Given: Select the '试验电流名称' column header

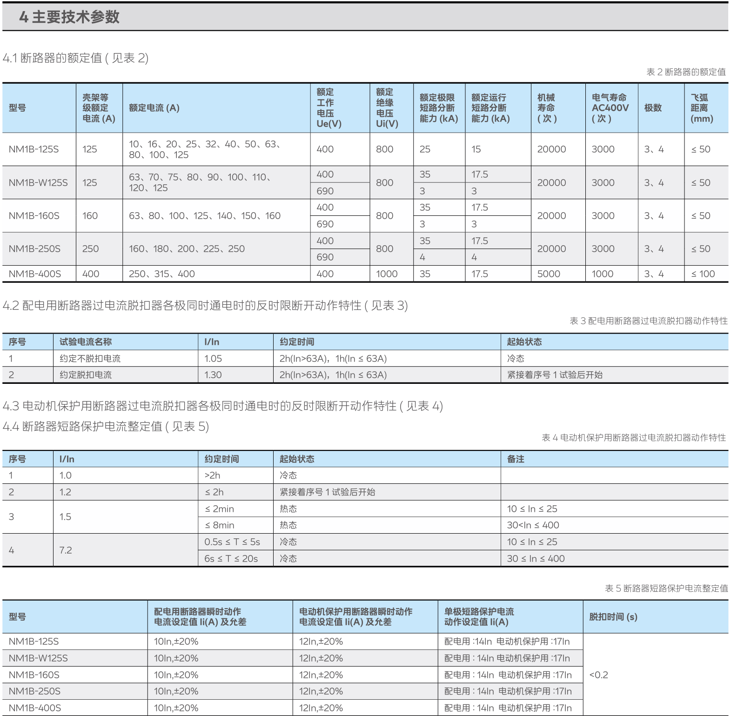Looking at the screenshot, I should [86, 342].
